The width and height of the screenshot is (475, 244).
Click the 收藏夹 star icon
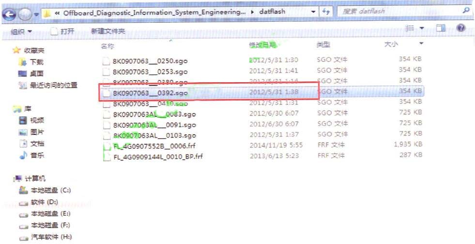point(16,50)
